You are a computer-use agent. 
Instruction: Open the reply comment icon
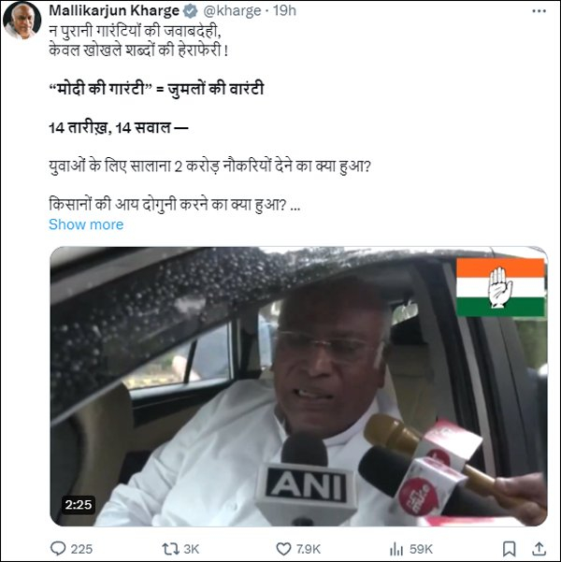click(58, 548)
